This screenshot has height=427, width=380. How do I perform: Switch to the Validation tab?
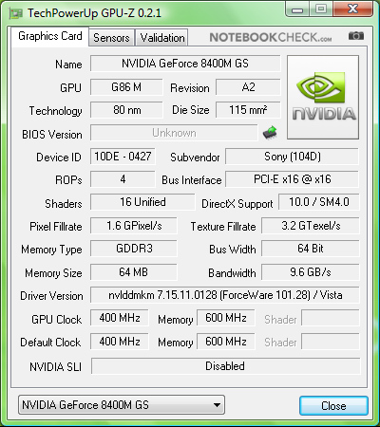(x=162, y=38)
